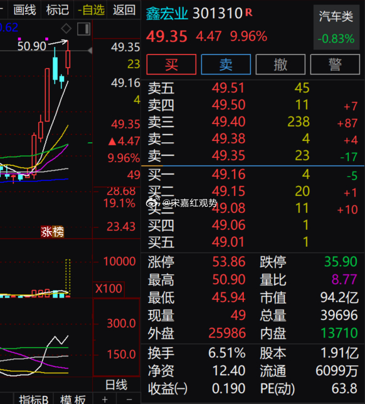Click PE(动) value 63.8
This screenshot has width=365, height=404.
click(345, 388)
